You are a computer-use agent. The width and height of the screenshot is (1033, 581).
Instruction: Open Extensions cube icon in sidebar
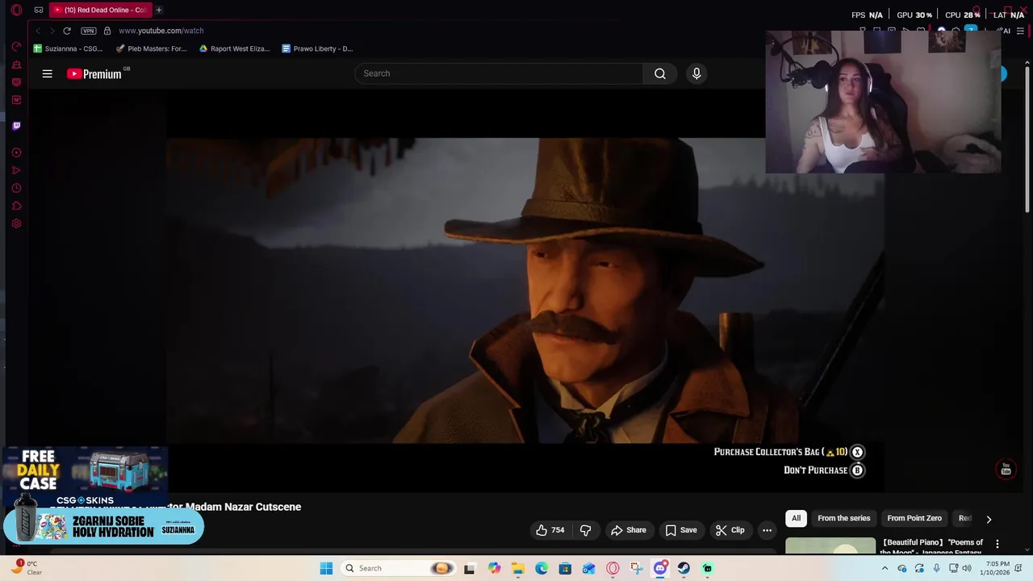[16, 206]
